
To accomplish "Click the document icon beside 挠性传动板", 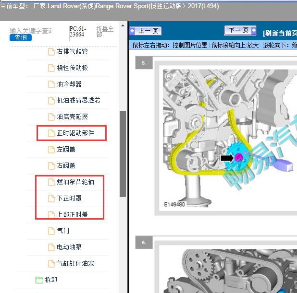I will pos(51,68).
